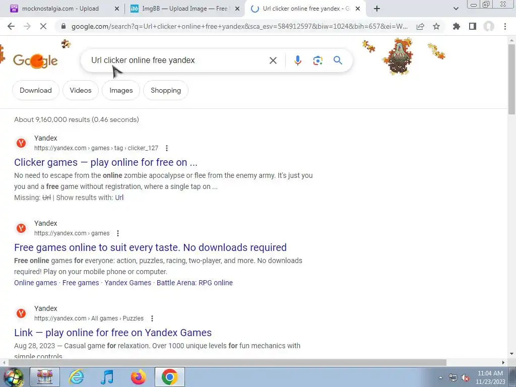Click the muted volume tray icon
The height and width of the screenshot is (387, 516).
coord(465,377)
